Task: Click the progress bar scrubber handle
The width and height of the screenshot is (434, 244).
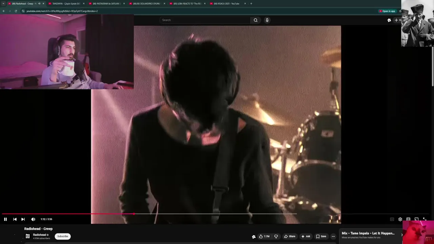Action: pyautogui.click(x=134, y=214)
